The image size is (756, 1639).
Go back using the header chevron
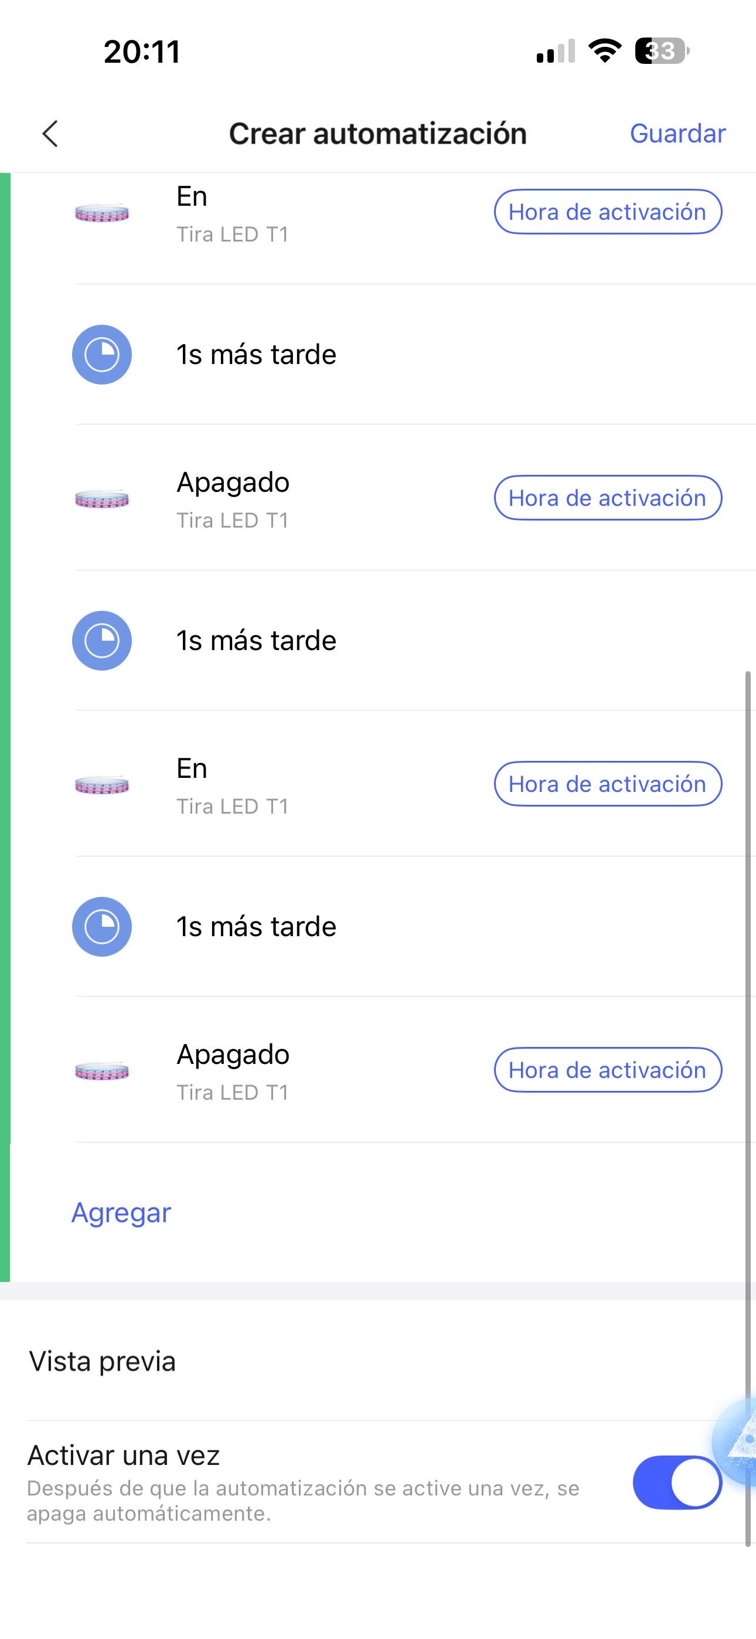click(x=50, y=134)
